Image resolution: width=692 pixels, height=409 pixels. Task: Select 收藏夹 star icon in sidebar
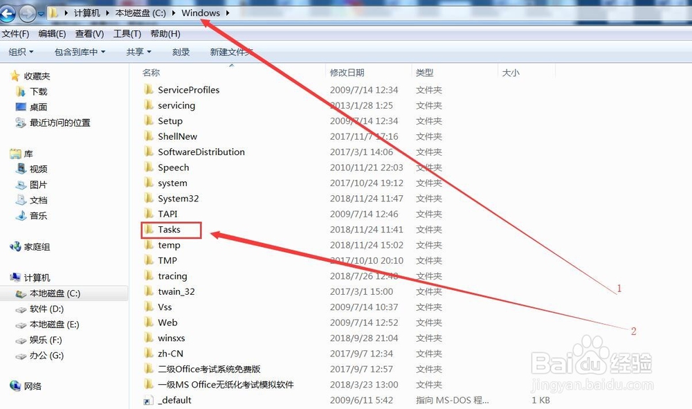[x=15, y=76]
